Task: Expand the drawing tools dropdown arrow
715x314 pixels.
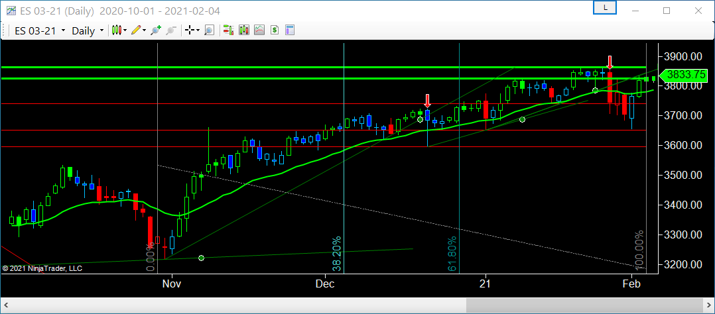Action: coord(145,30)
